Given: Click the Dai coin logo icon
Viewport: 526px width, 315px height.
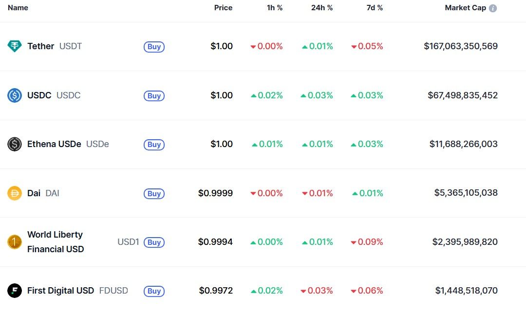Looking at the screenshot, I should coord(15,193).
